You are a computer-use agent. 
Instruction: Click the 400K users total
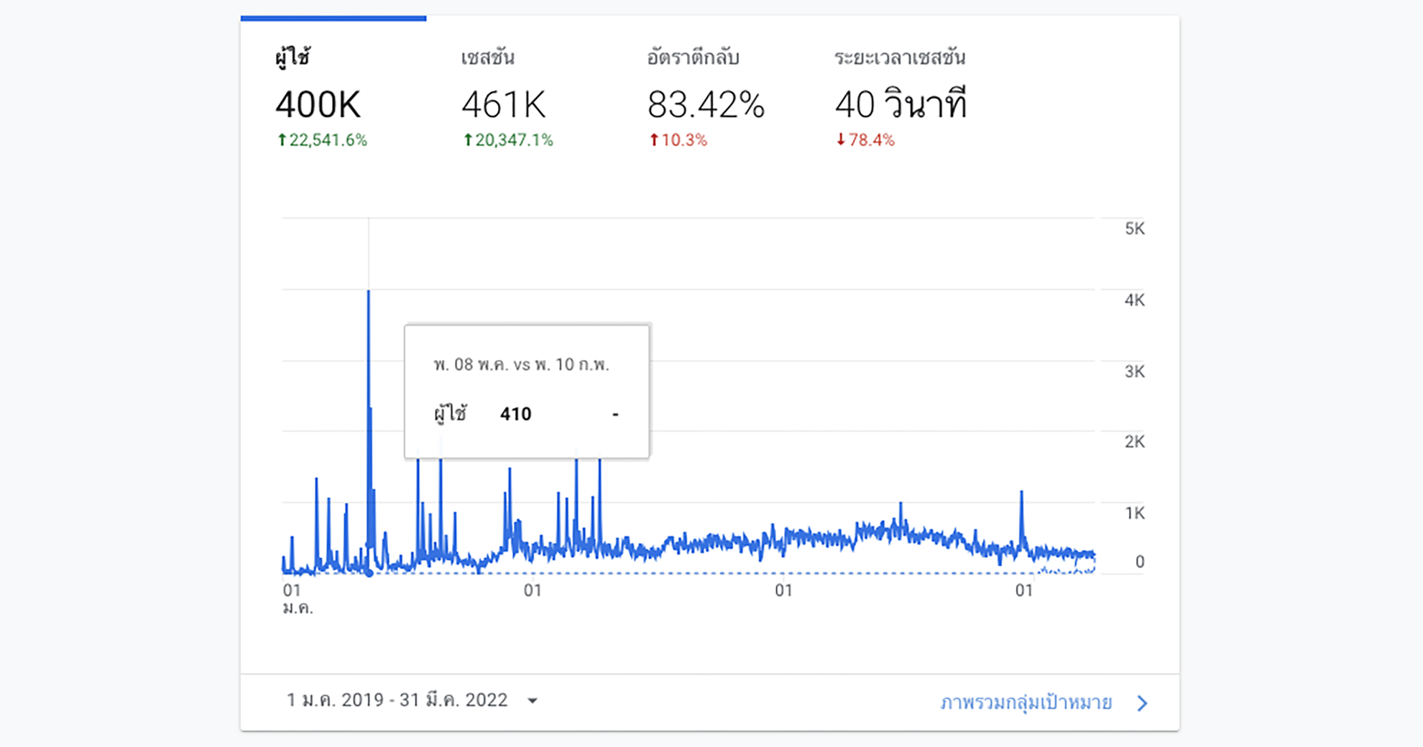[318, 105]
